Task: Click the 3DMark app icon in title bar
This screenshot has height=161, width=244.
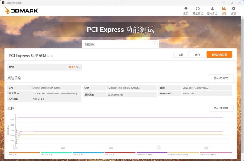Action: [x=3, y=3]
